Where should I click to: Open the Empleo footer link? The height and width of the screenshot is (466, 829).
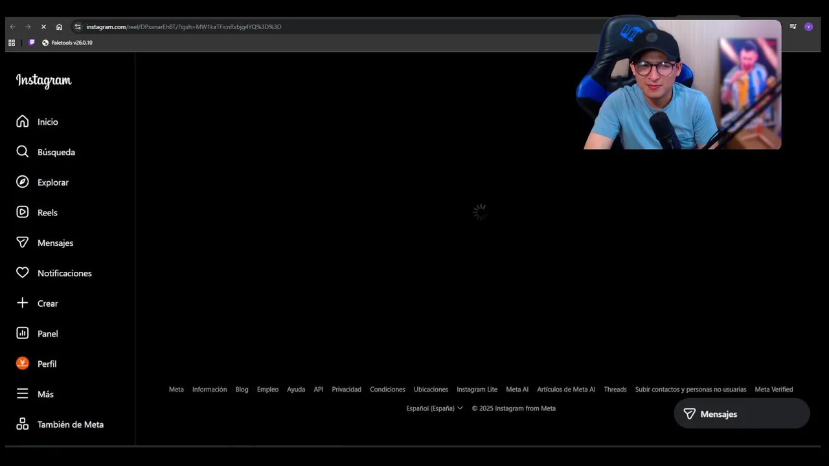[267, 390]
